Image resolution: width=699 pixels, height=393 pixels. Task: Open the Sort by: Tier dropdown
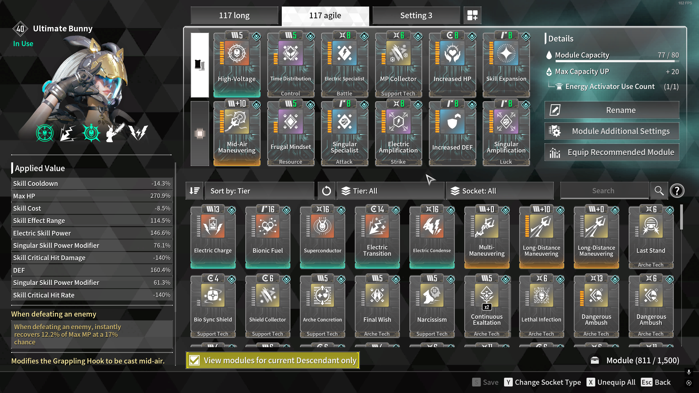click(259, 191)
